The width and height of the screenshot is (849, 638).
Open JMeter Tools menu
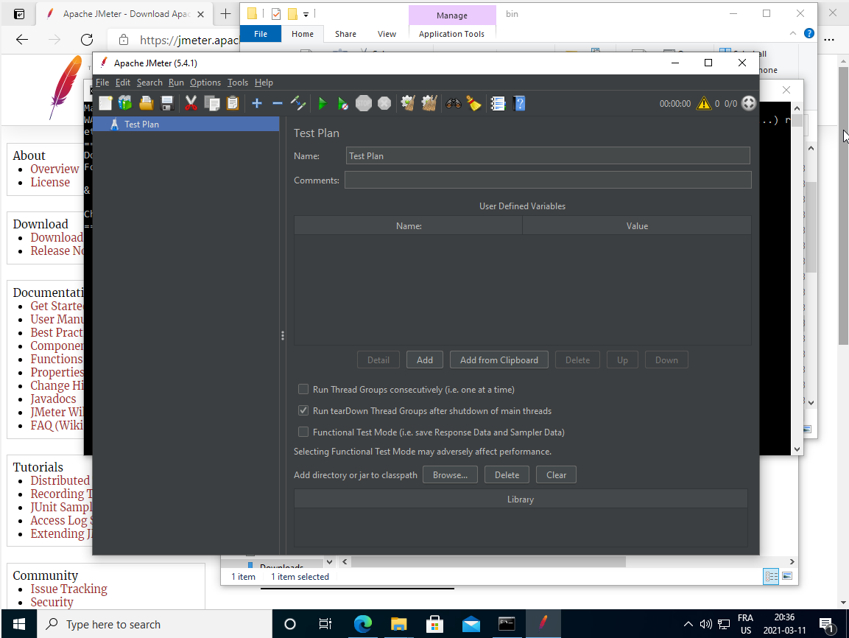click(x=238, y=83)
